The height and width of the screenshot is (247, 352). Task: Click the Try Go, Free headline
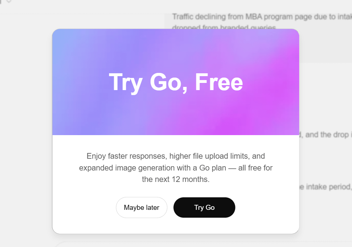(x=176, y=83)
